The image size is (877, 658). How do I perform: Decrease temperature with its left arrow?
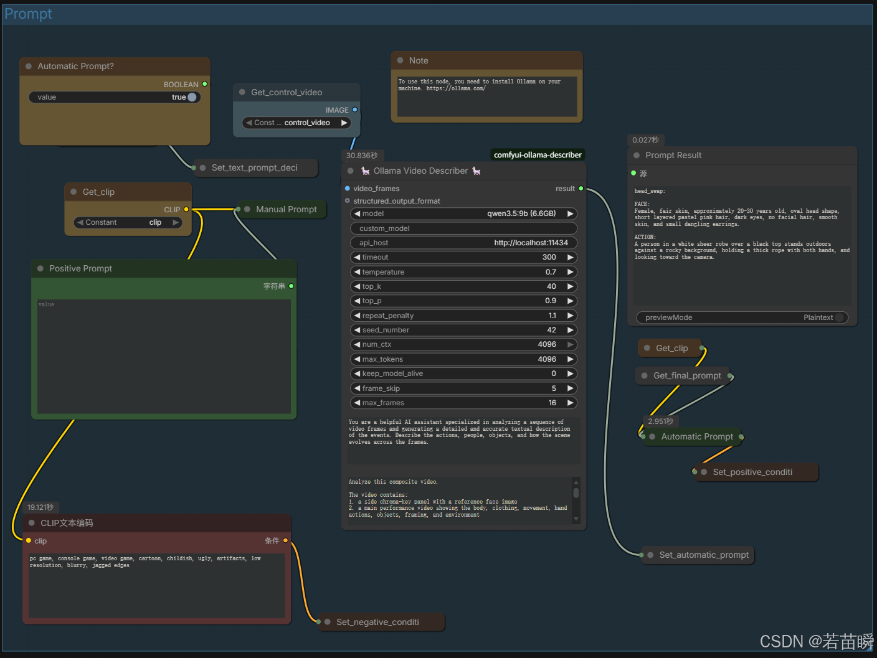357,272
